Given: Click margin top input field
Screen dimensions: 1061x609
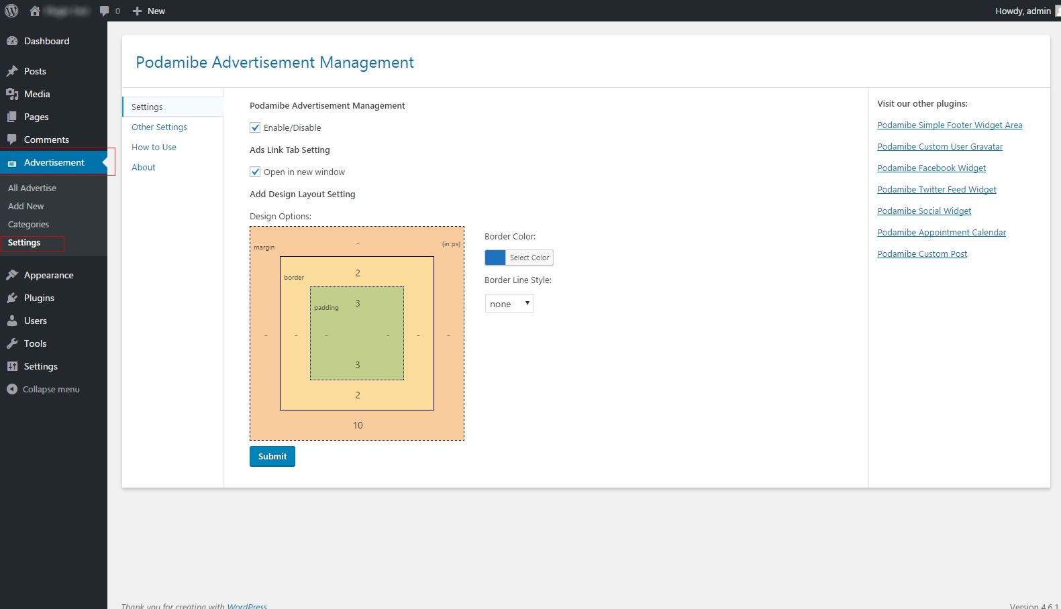Looking at the screenshot, I should click(x=358, y=243).
